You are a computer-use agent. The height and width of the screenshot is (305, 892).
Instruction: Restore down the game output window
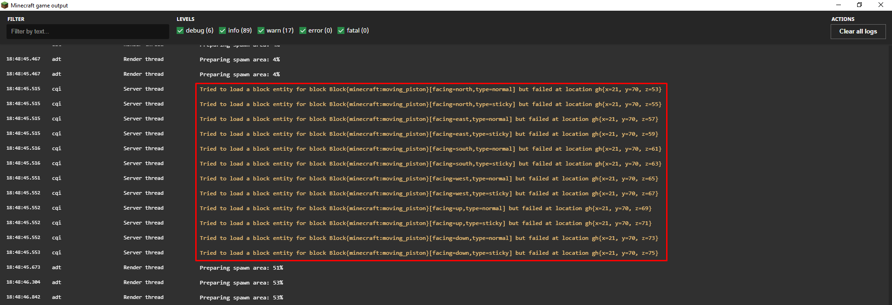tap(859, 5)
